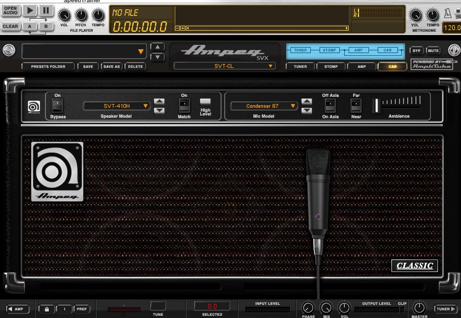Set loop point A
Screen dimensions: 461x318
[30, 26]
